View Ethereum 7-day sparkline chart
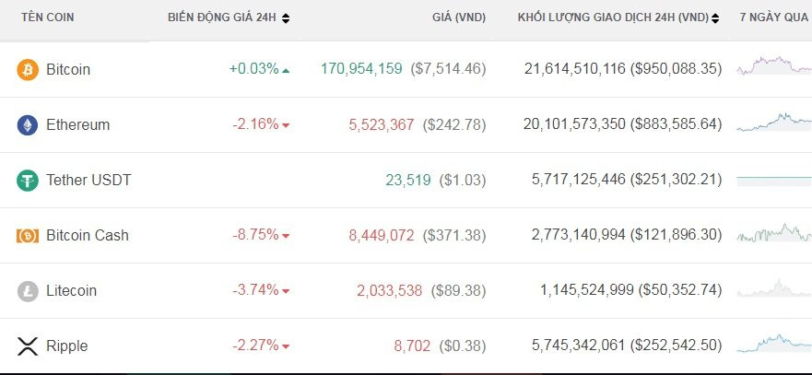812x375 pixels. (x=772, y=123)
